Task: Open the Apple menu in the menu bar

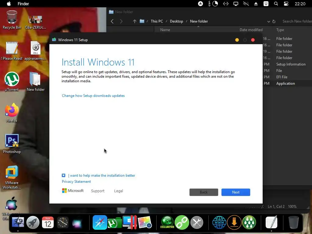Action: (x=9, y=4)
